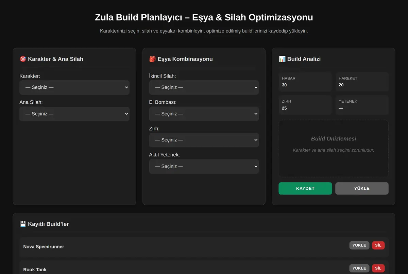Viewport: 408px width, 274px height.
Task: Select the HASAR stat card showing 30
Action: click(305, 82)
